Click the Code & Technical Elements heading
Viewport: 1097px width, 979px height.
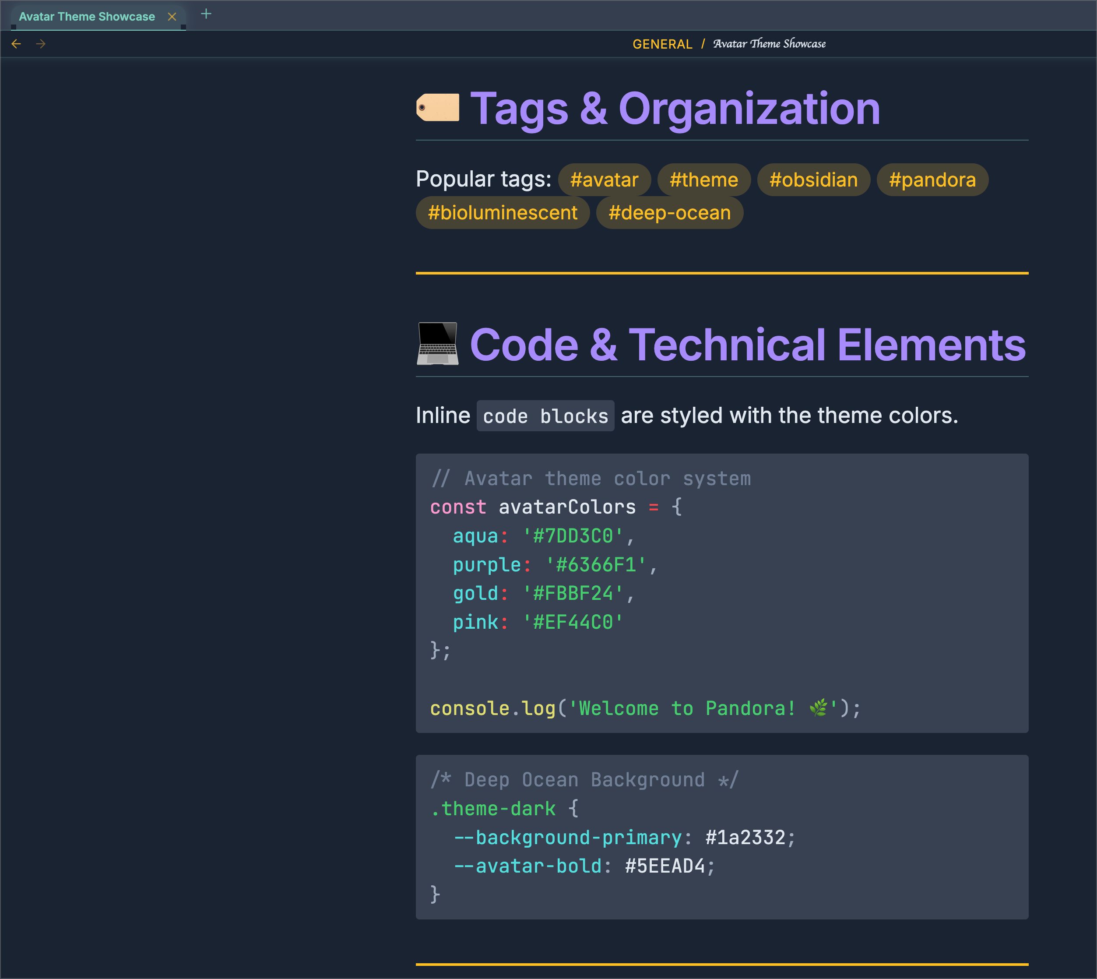point(748,345)
